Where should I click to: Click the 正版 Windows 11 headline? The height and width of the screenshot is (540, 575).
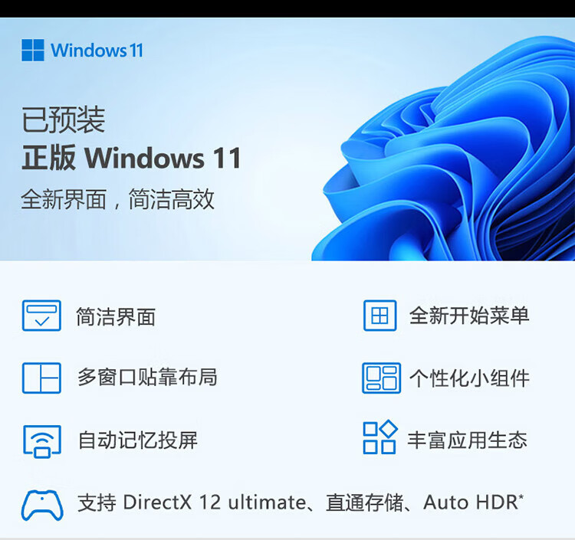pyautogui.click(x=132, y=158)
